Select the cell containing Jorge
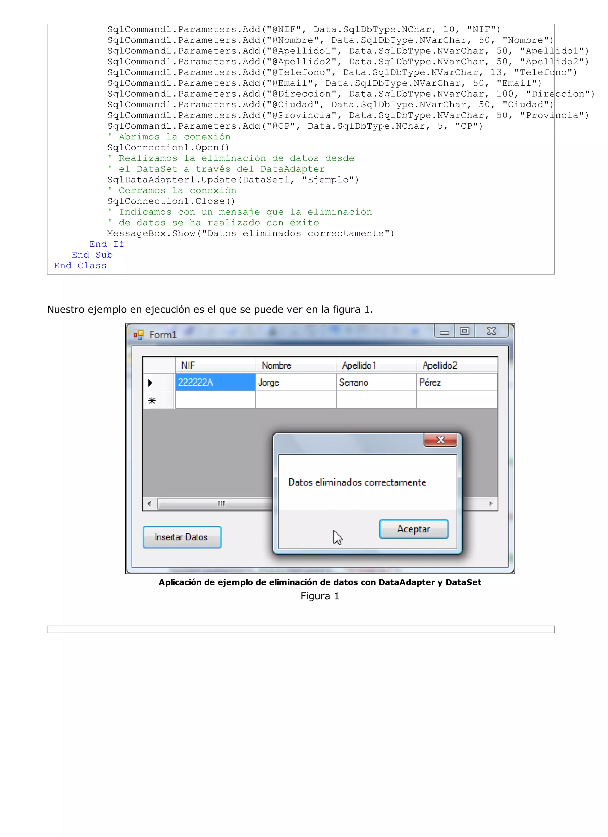Viewport: 608px width, 837px height. 296,382
